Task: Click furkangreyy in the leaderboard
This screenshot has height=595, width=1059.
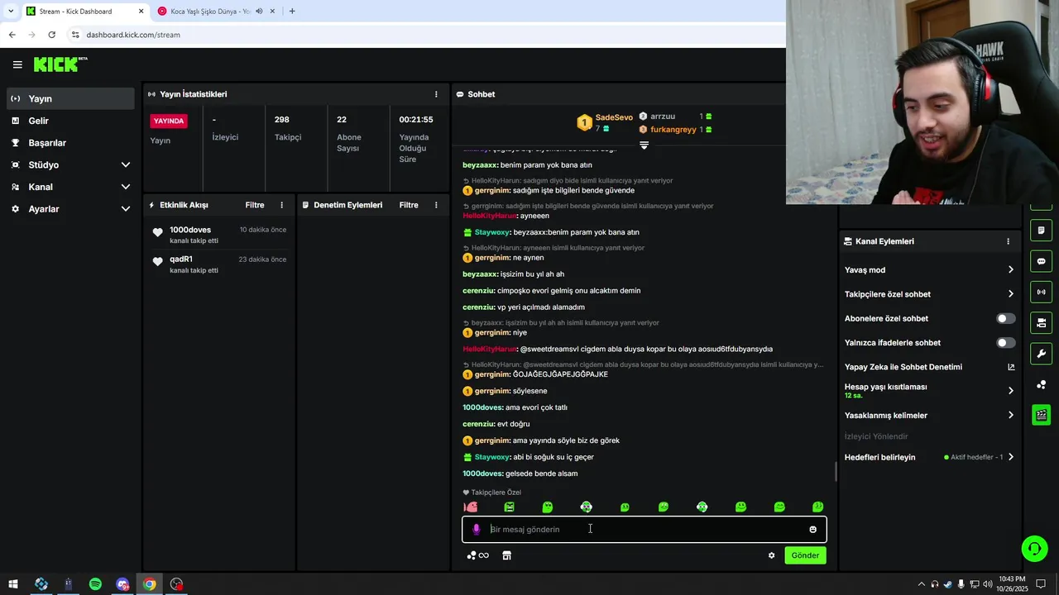Action: coord(673,129)
